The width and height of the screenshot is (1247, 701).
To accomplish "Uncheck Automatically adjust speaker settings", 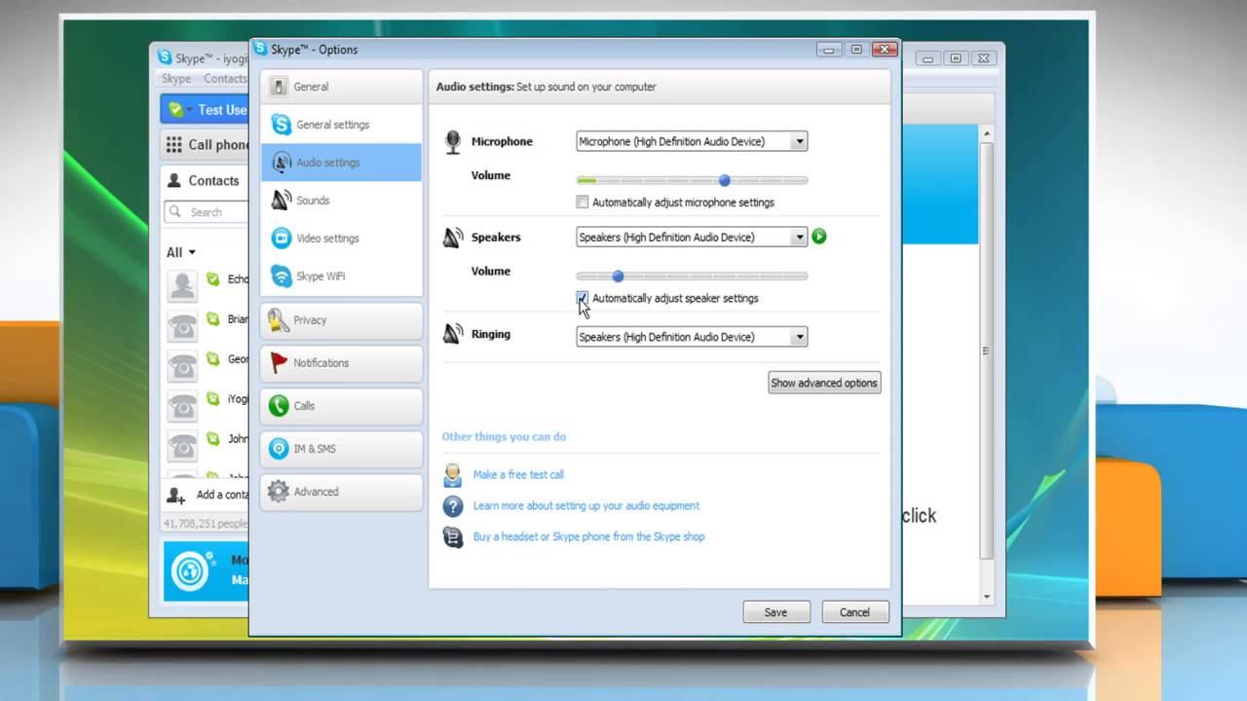I will click(583, 298).
